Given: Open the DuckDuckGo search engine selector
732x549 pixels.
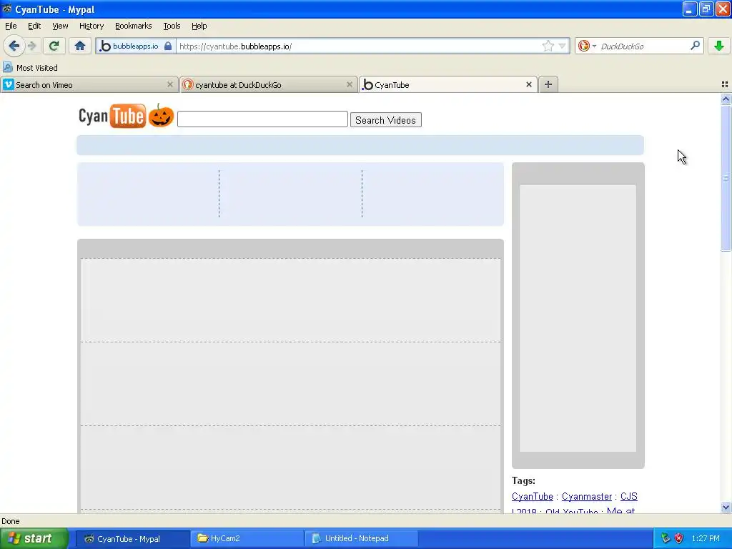Looking at the screenshot, I should pos(587,46).
